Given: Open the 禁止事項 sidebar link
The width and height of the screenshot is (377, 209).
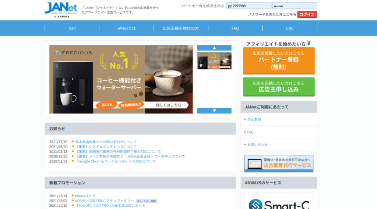Looking at the screenshot, I should point(254,119).
